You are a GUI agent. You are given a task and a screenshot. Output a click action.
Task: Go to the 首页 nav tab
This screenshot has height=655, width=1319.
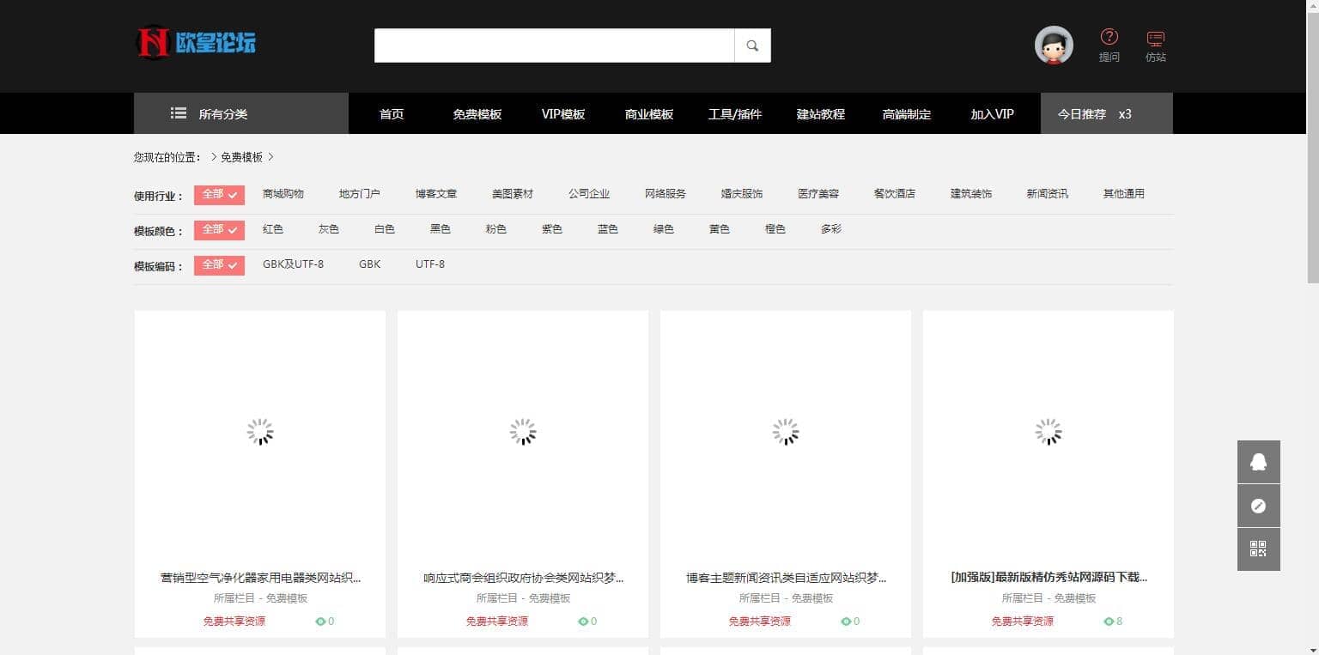pyautogui.click(x=392, y=114)
